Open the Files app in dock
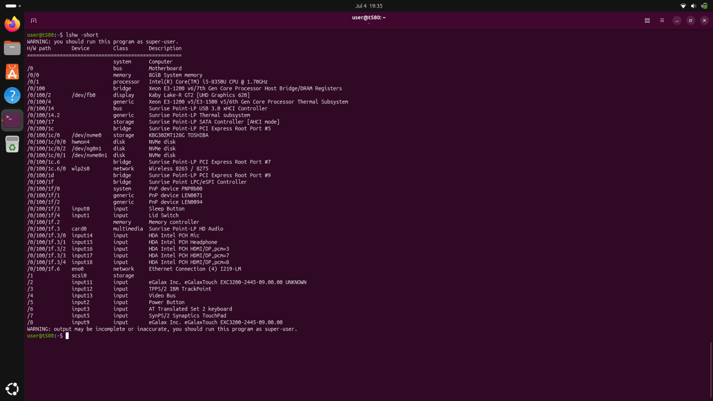Viewport: 713px width, 401px height. tap(12, 48)
